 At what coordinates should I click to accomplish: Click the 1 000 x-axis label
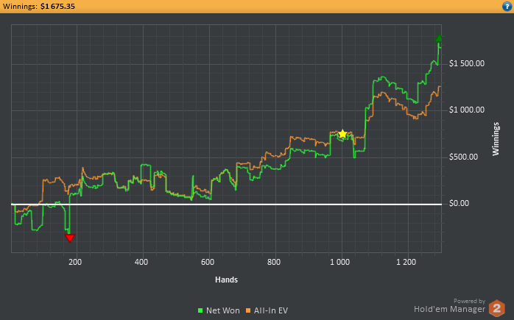pos(340,262)
